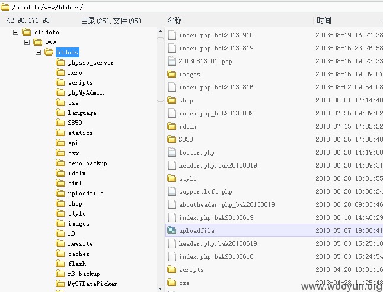The image size is (383, 292).
Task: Click images folder icon in file list
Action: tap(172, 74)
